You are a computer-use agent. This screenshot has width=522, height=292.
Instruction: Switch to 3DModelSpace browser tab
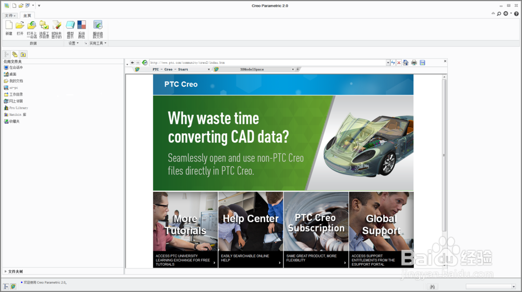252,69
